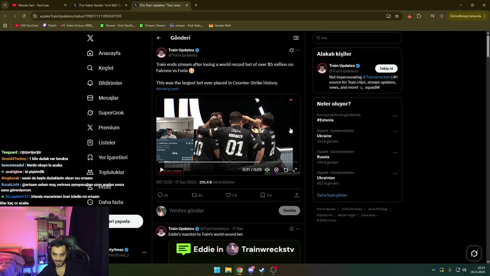The width and height of the screenshot is (490, 276).
Task: Click the Grok icon on the main post
Action: pyautogui.click(x=291, y=50)
